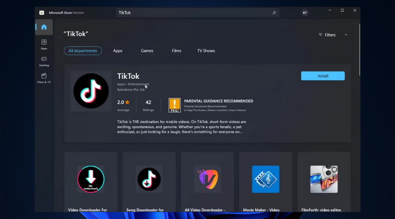Switch to the Films filter tab
This screenshot has height=219, width=395.
pos(176,51)
